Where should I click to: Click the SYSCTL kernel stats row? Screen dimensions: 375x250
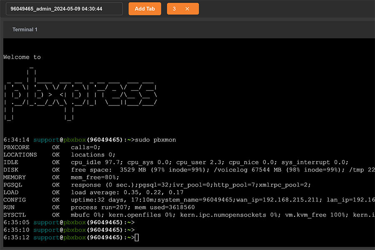tap(125, 215)
